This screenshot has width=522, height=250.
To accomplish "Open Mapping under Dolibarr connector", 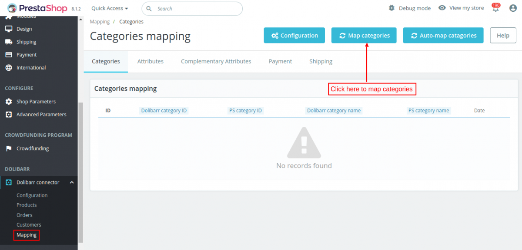I will point(27,235).
